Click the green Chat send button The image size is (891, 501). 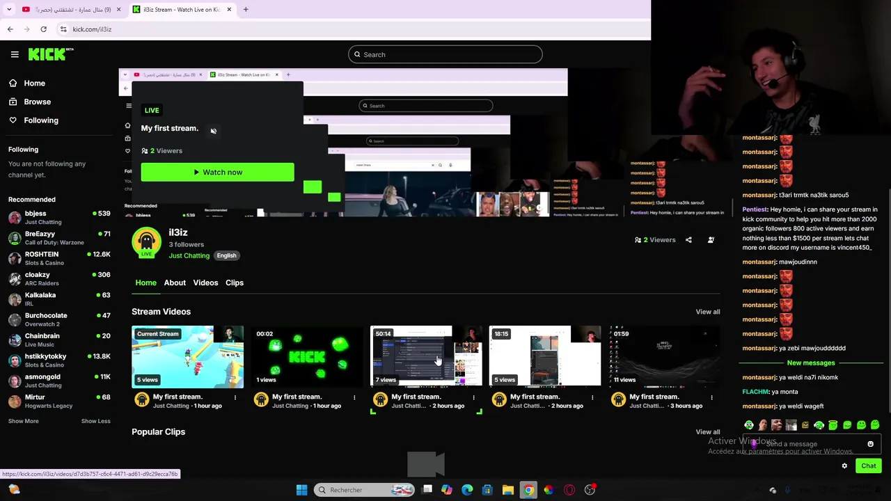(x=868, y=466)
